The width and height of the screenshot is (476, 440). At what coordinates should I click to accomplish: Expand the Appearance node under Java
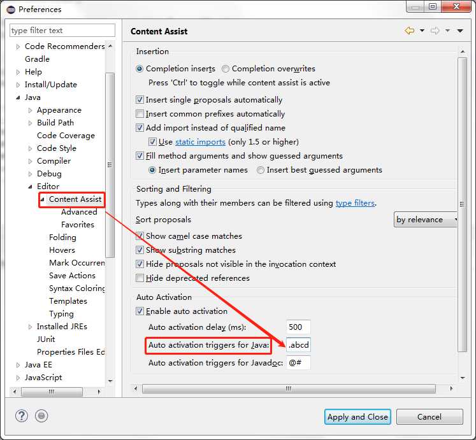point(30,110)
